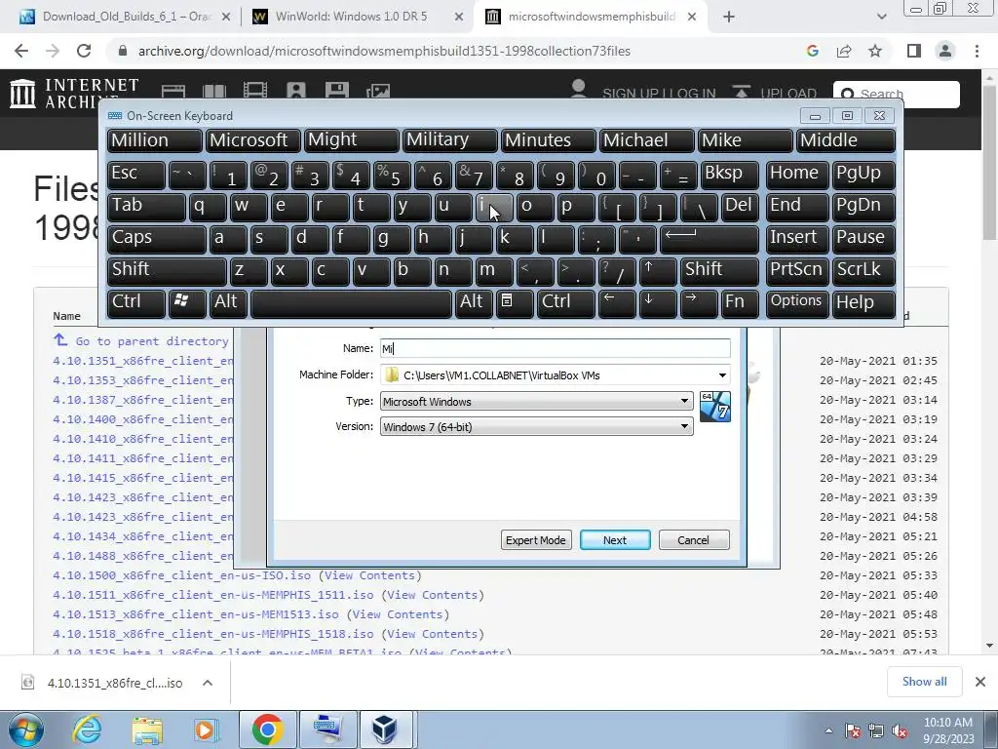
Task: Open Internet Archive audio icon
Action: pos(296,91)
